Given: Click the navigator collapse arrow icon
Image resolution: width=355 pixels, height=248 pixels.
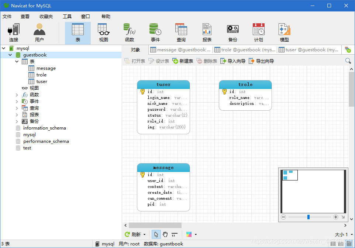Looking at the screenshot, I should [x=343, y=217].
